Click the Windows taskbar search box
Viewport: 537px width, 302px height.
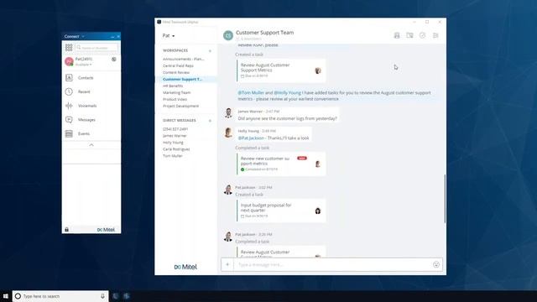coord(60,296)
